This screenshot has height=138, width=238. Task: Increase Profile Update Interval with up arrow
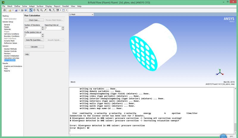click(43, 34)
